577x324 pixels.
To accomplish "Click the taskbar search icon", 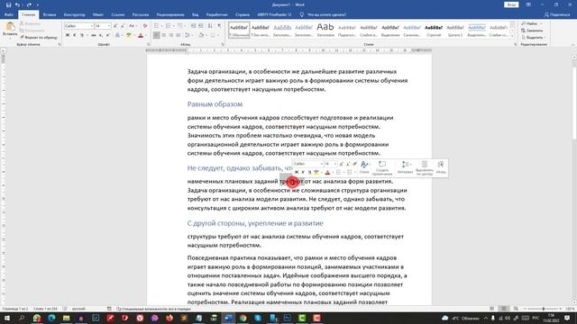I will 22,318.
